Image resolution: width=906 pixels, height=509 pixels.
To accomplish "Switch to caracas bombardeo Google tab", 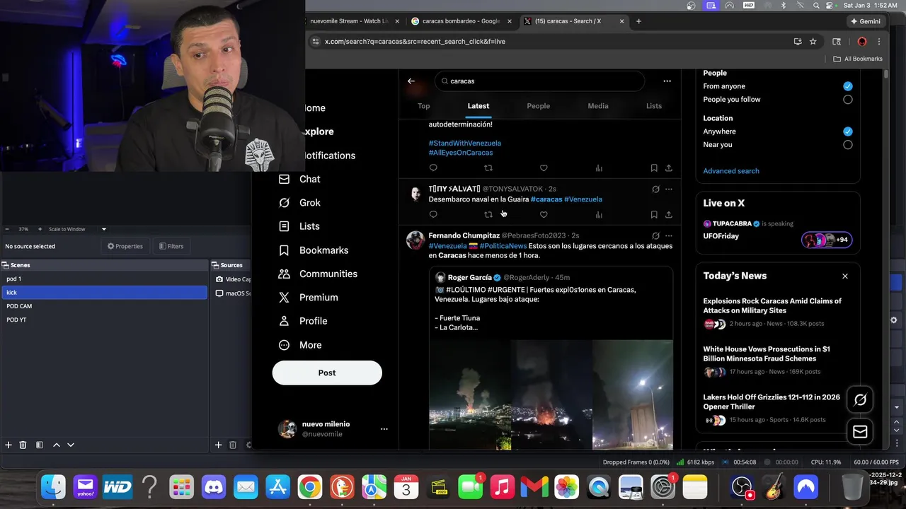I will (x=461, y=21).
